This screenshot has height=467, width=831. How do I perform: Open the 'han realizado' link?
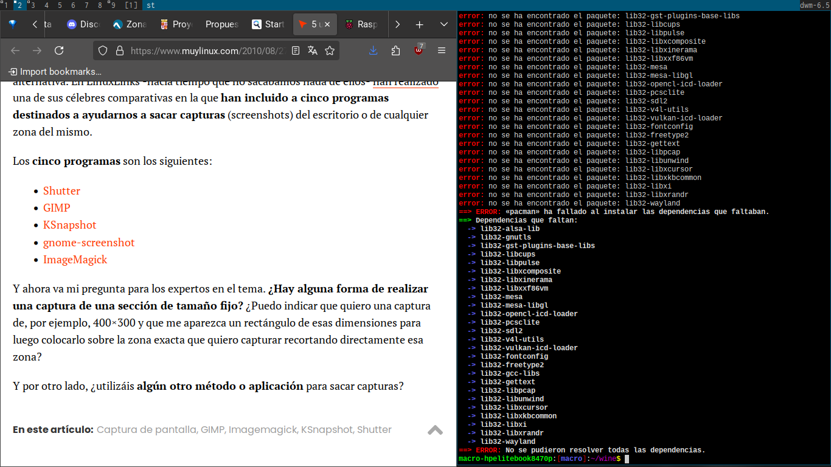click(x=406, y=81)
